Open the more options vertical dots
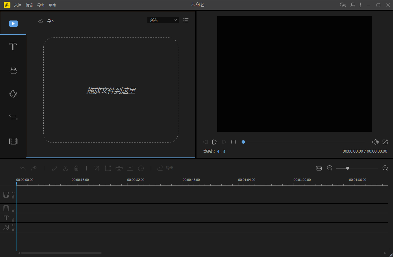This screenshot has height=257, width=393. click(360, 5)
